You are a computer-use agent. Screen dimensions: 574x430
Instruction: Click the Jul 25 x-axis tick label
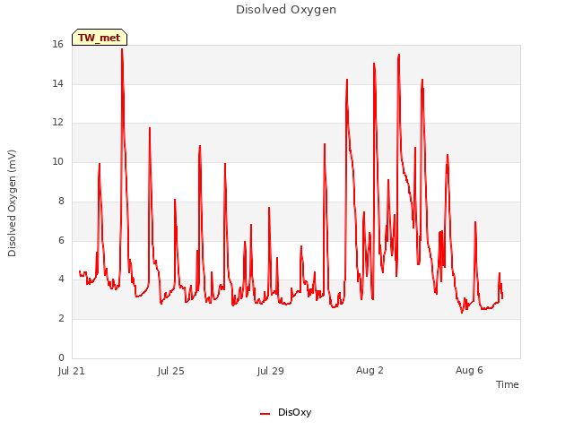(x=171, y=371)
